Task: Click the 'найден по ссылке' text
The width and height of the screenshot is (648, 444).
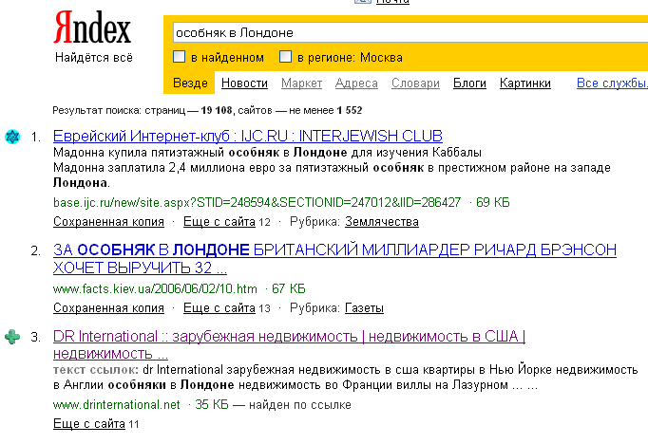Action: click(300, 404)
